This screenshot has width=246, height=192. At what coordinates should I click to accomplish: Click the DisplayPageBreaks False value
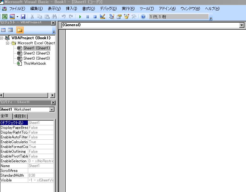[x=41, y=128]
